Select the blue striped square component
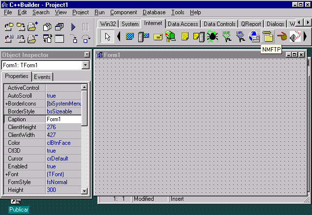Screen dimensions: 312x215 130,37
